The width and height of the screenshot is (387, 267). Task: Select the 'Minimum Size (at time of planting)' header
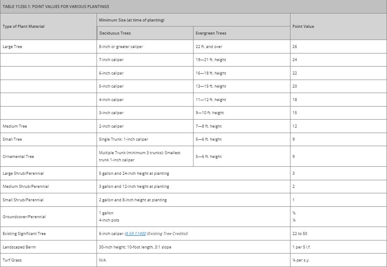132,20
